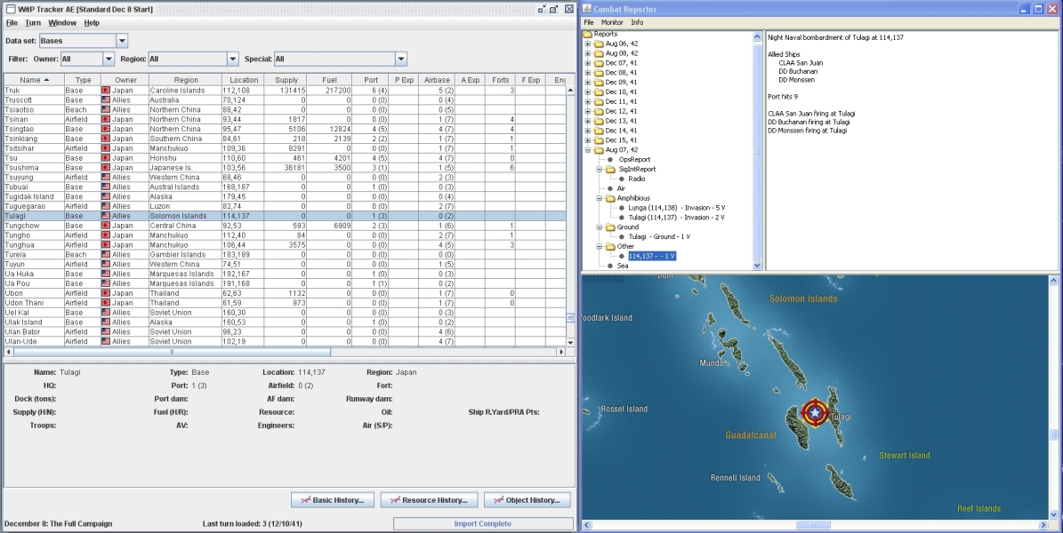The width and height of the screenshot is (1063, 533).
Task: Open the Monitor menu in Combat Reporter
Action: (x=612, y=22)
